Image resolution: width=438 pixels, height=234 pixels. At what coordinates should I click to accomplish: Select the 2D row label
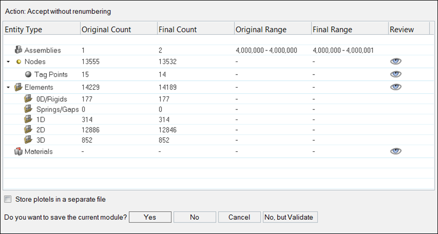[41, 130]
